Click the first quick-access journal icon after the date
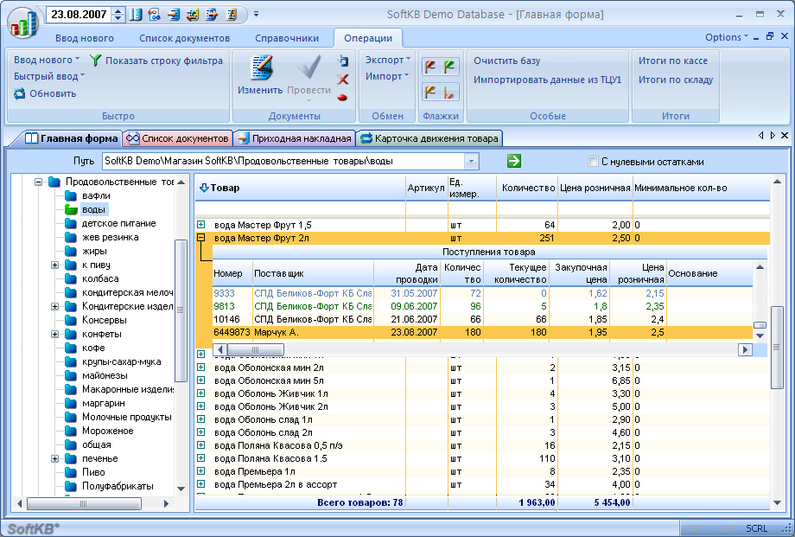Screen dimensions: 795x537 pos(136,14)
